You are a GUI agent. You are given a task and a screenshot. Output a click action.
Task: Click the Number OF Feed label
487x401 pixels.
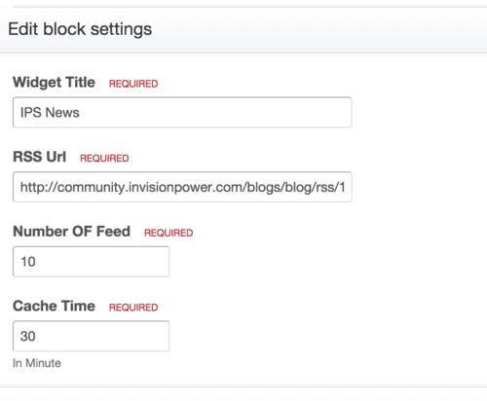pyautogui.click(x=71, y=232)
